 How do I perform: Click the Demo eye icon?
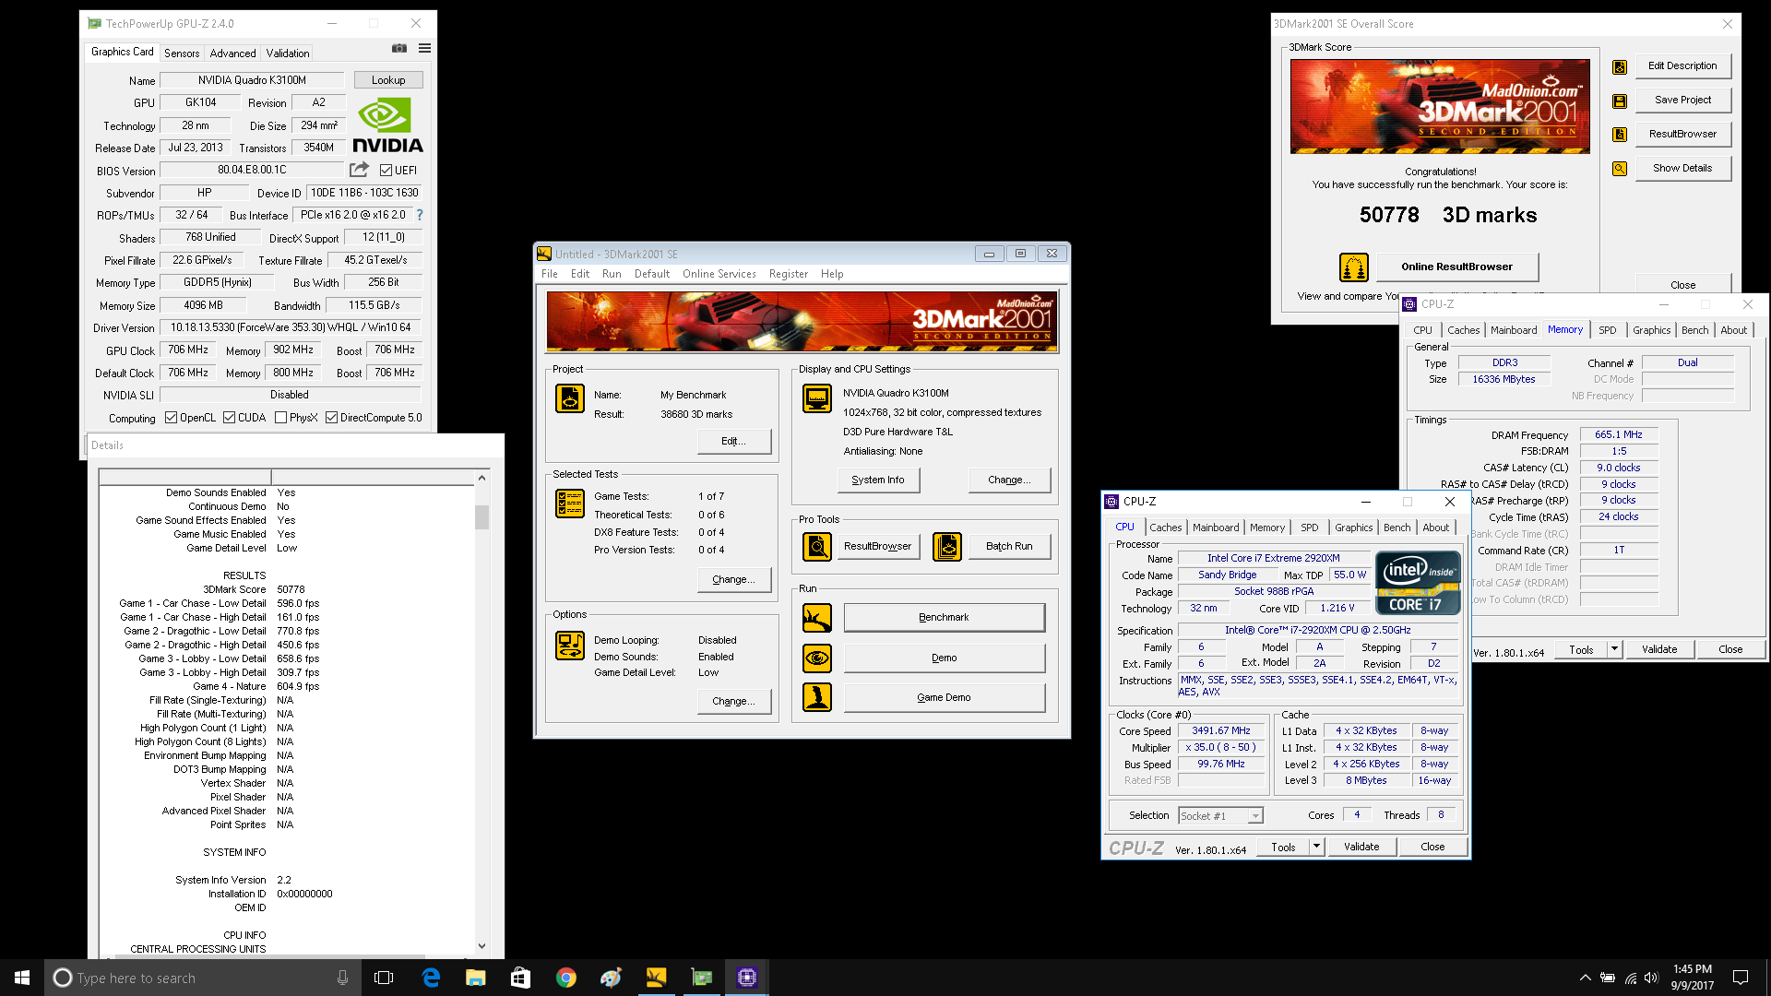pos(817,658)
